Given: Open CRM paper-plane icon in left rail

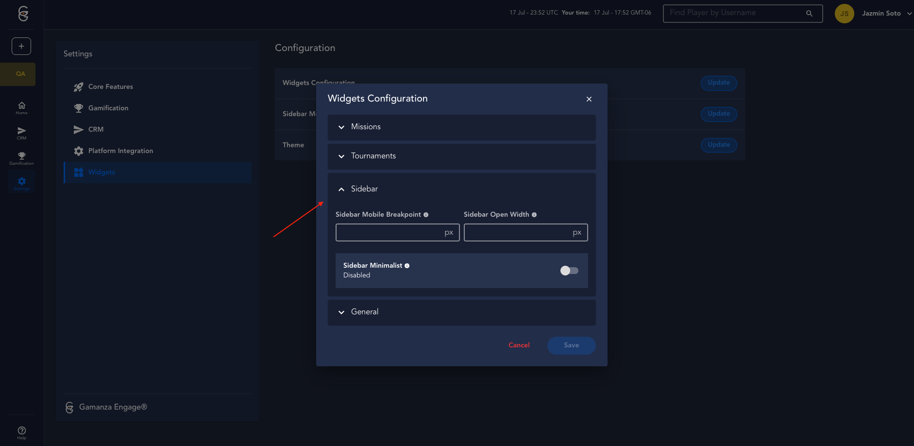Looking at the screenshot, I should pyautogui.click(x=21, y=133).
